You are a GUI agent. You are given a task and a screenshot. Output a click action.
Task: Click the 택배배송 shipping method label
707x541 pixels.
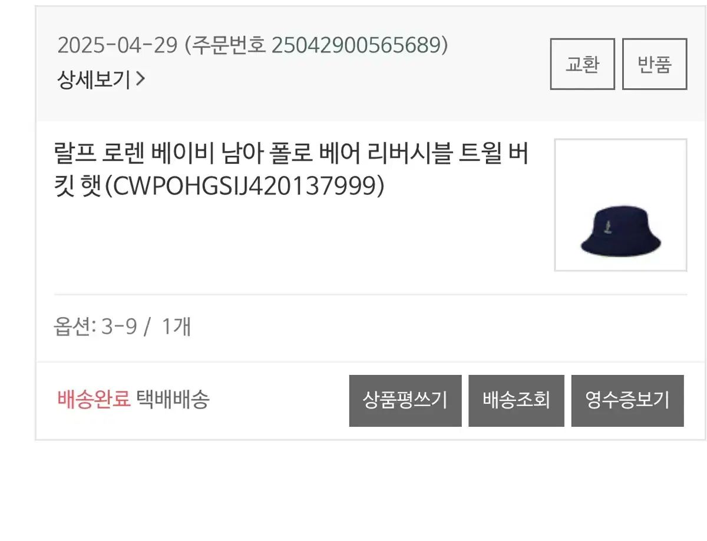(x=173, y=400)
